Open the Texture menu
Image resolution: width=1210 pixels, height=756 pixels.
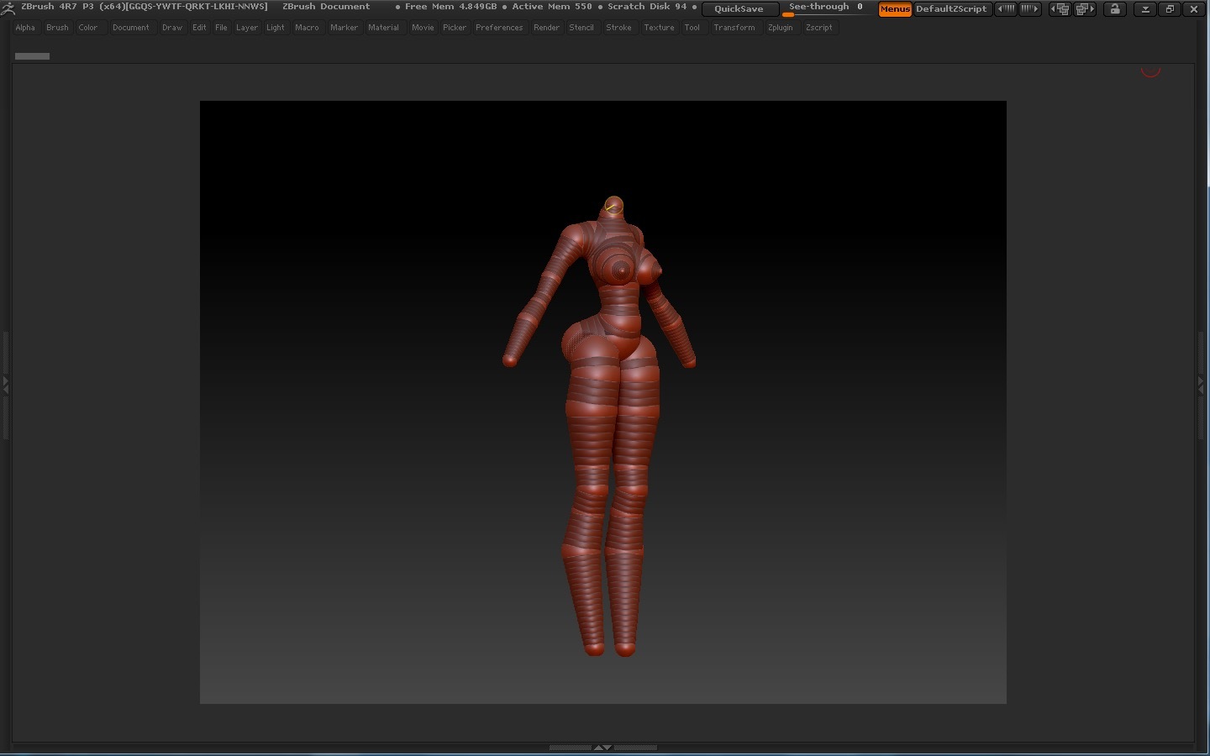(x=659, y=28)
